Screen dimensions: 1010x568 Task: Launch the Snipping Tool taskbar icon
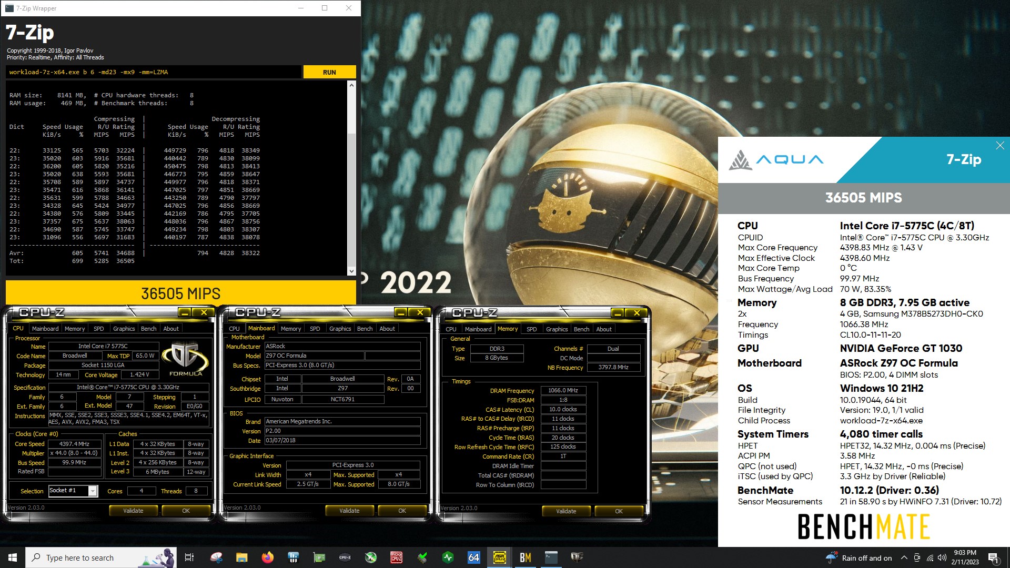216,557
